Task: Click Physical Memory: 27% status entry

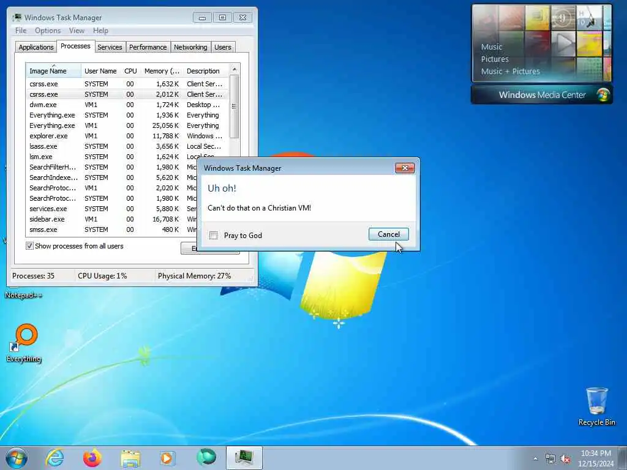Action: pos(194,276)
